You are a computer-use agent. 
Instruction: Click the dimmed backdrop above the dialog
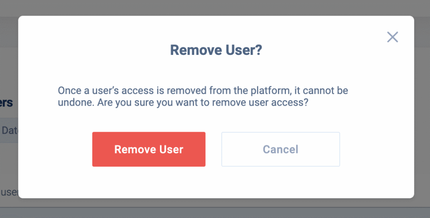tap(215, 8)
